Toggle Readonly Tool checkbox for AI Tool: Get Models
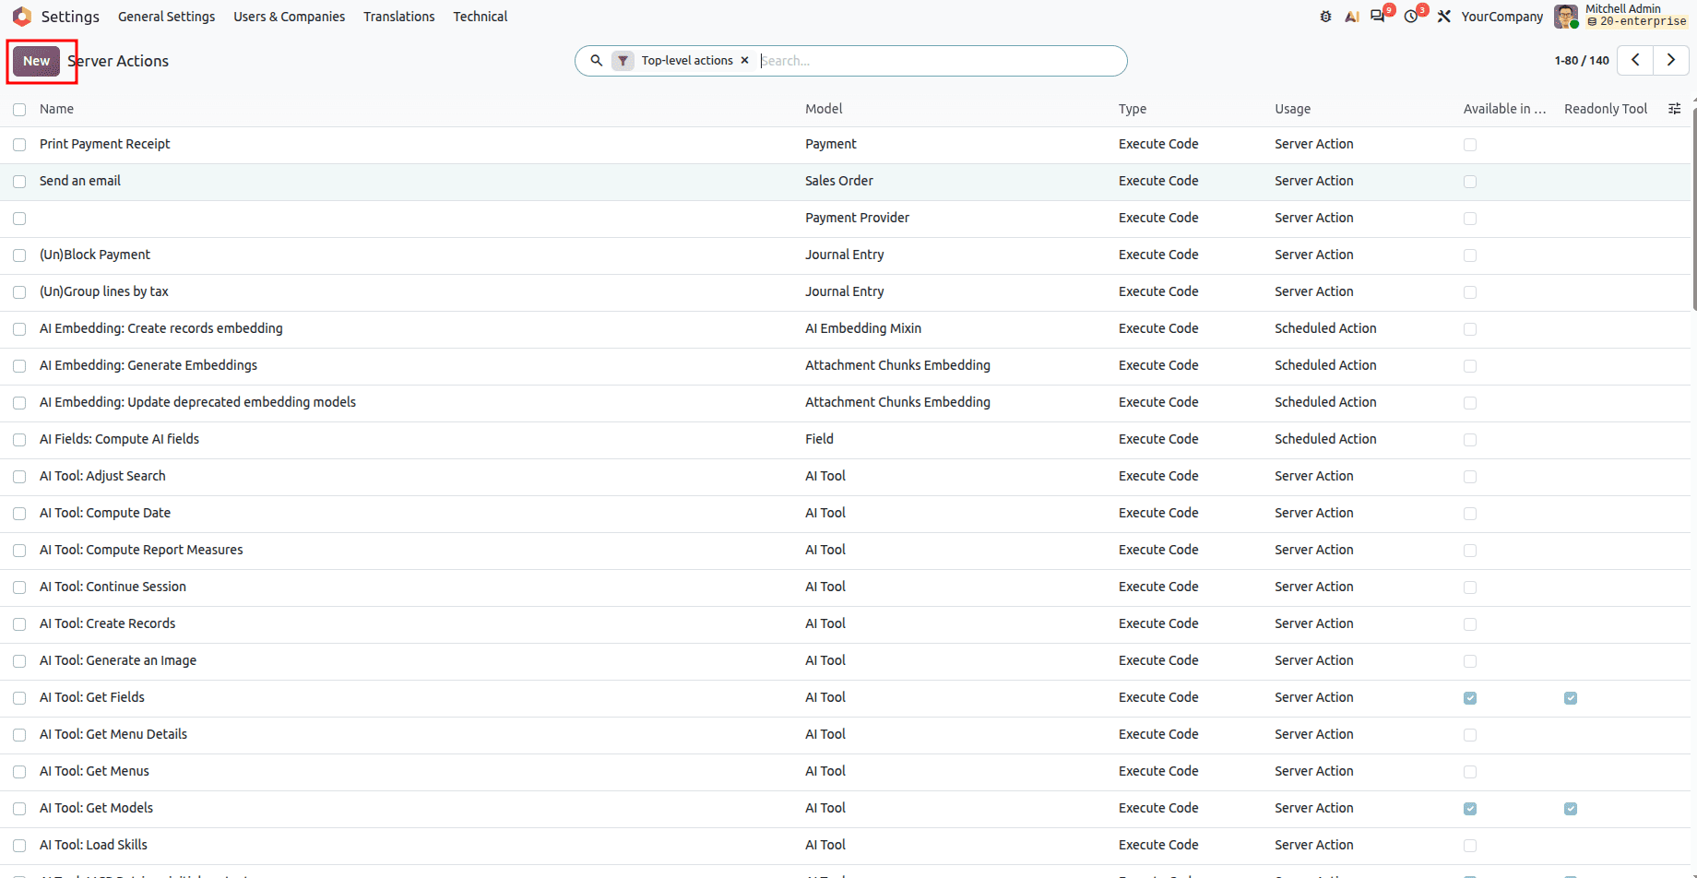This screenshot has width=1697, height=878. click(x=1571, y=809)
